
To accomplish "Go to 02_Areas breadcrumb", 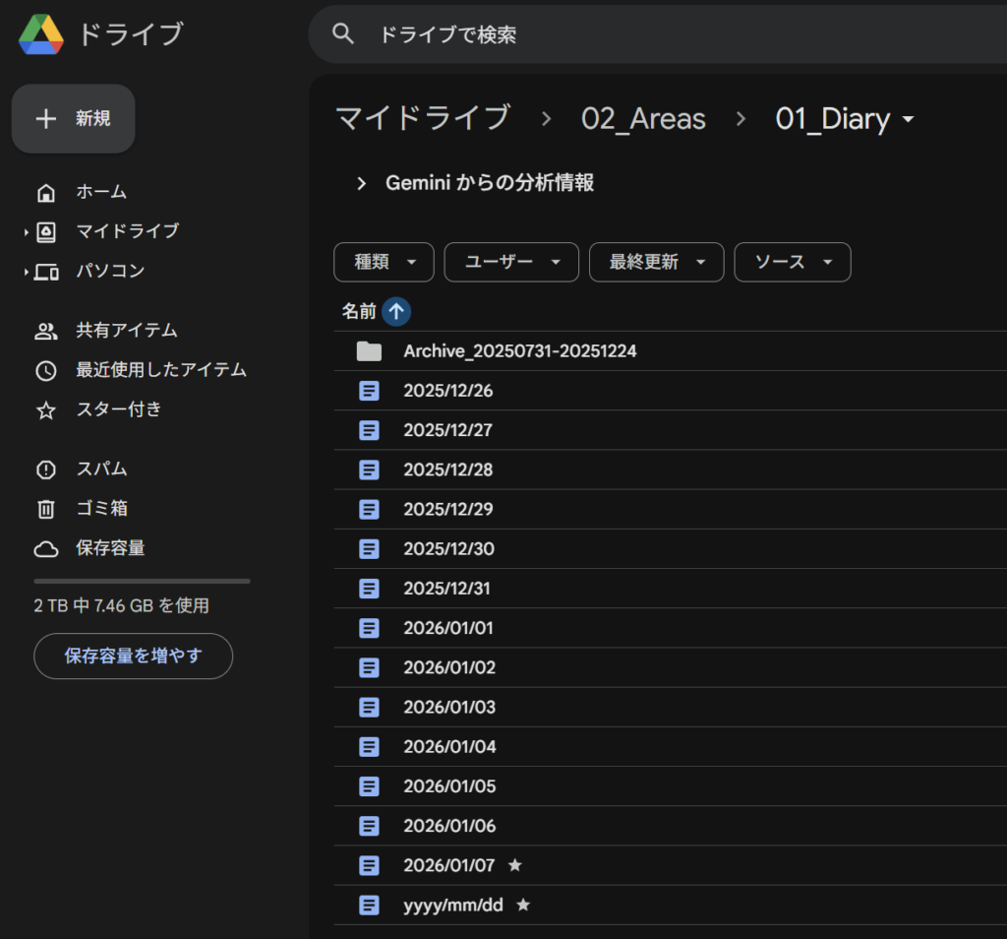I will (x=643, y=119).
